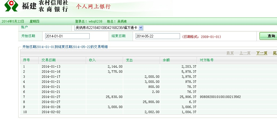Focus the start date field 2014-01-01
277x120 pixels.
pyautogui.click(x=67, y=36)
